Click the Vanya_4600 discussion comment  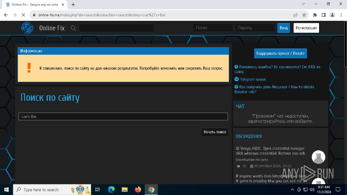click(271, 151)
